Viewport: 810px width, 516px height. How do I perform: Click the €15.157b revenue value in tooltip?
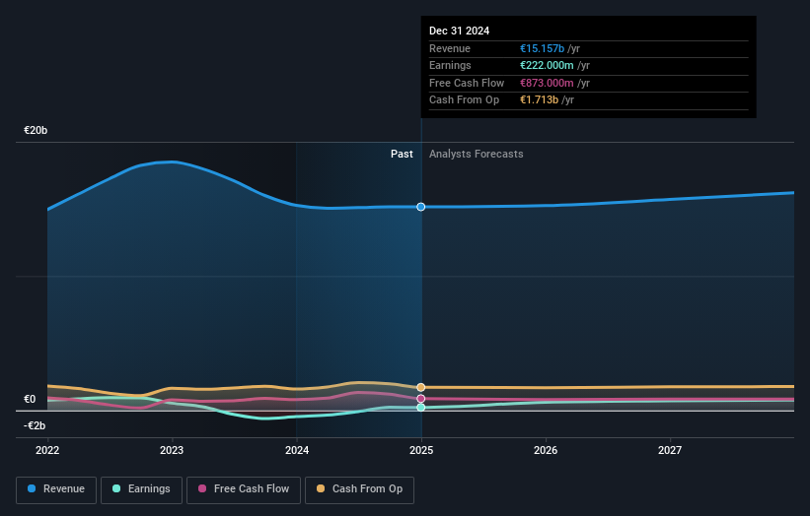(x=542, y=48)
